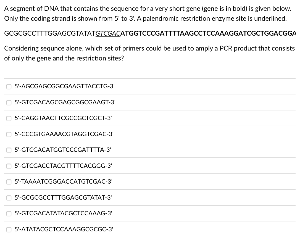The image size is (300, 238).
Task: Mark the 5'-ATATACGCTCCAAAGGCGCGC-3' checkbox
Action: pos(9,229)
